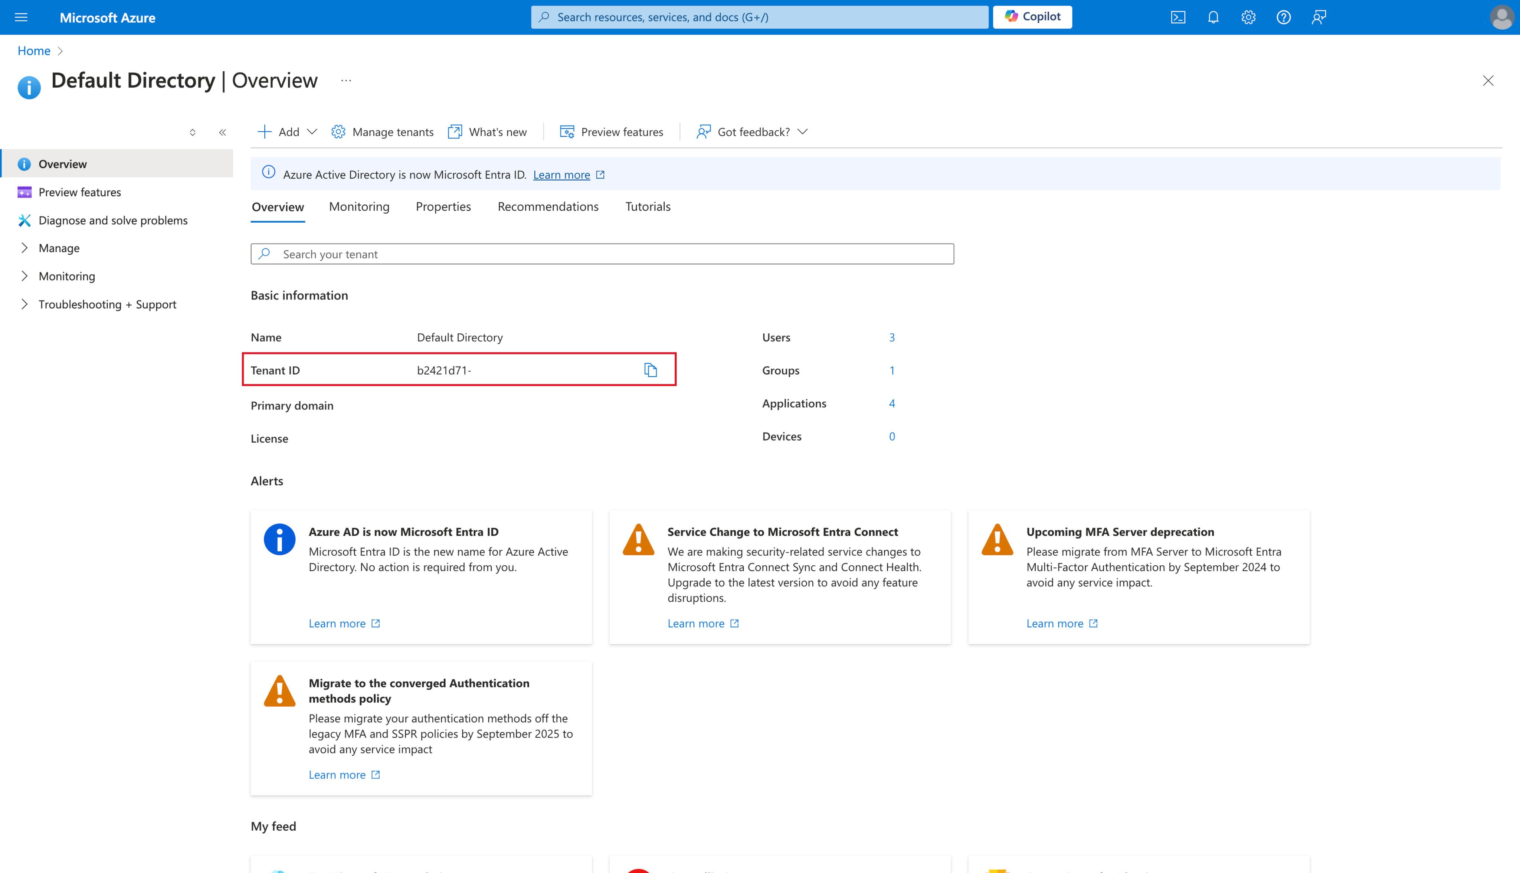Open portal settings gear icon
Viewport: 1520px width, 873px height.
point(1248,17)
